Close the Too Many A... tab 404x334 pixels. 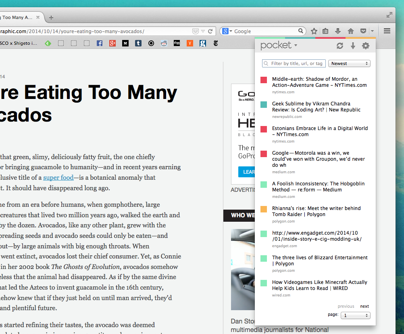pos(38,17)
